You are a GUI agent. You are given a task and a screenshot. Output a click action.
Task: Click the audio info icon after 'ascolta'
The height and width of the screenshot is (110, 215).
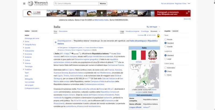79,53
